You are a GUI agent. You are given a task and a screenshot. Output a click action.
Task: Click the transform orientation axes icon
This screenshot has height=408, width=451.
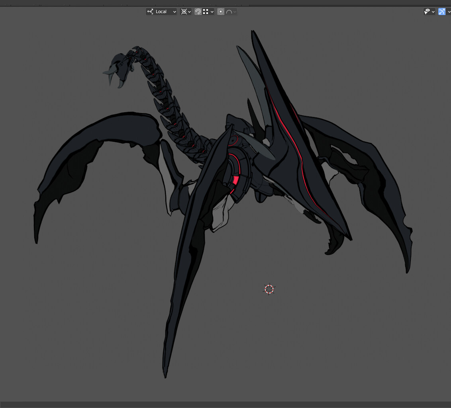coord(149,12)
